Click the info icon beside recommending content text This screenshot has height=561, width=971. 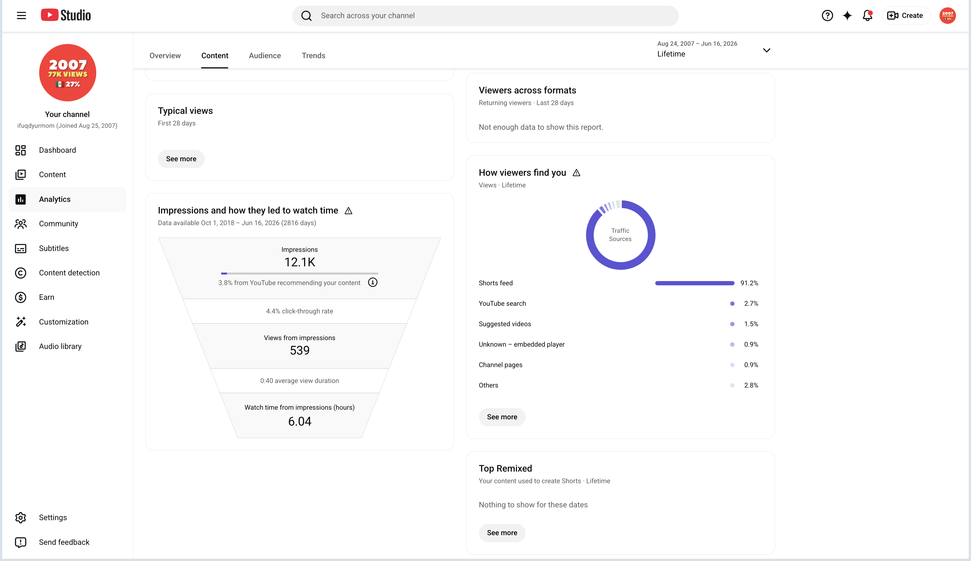(x=373, y=282)
